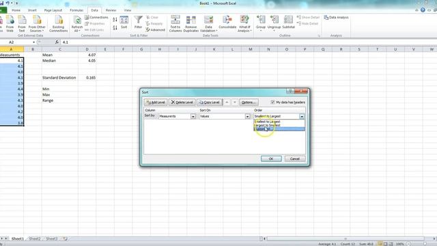Screen dimensions: 437x246
Task: Open the What-If Analysis menu
Action: 244,23
